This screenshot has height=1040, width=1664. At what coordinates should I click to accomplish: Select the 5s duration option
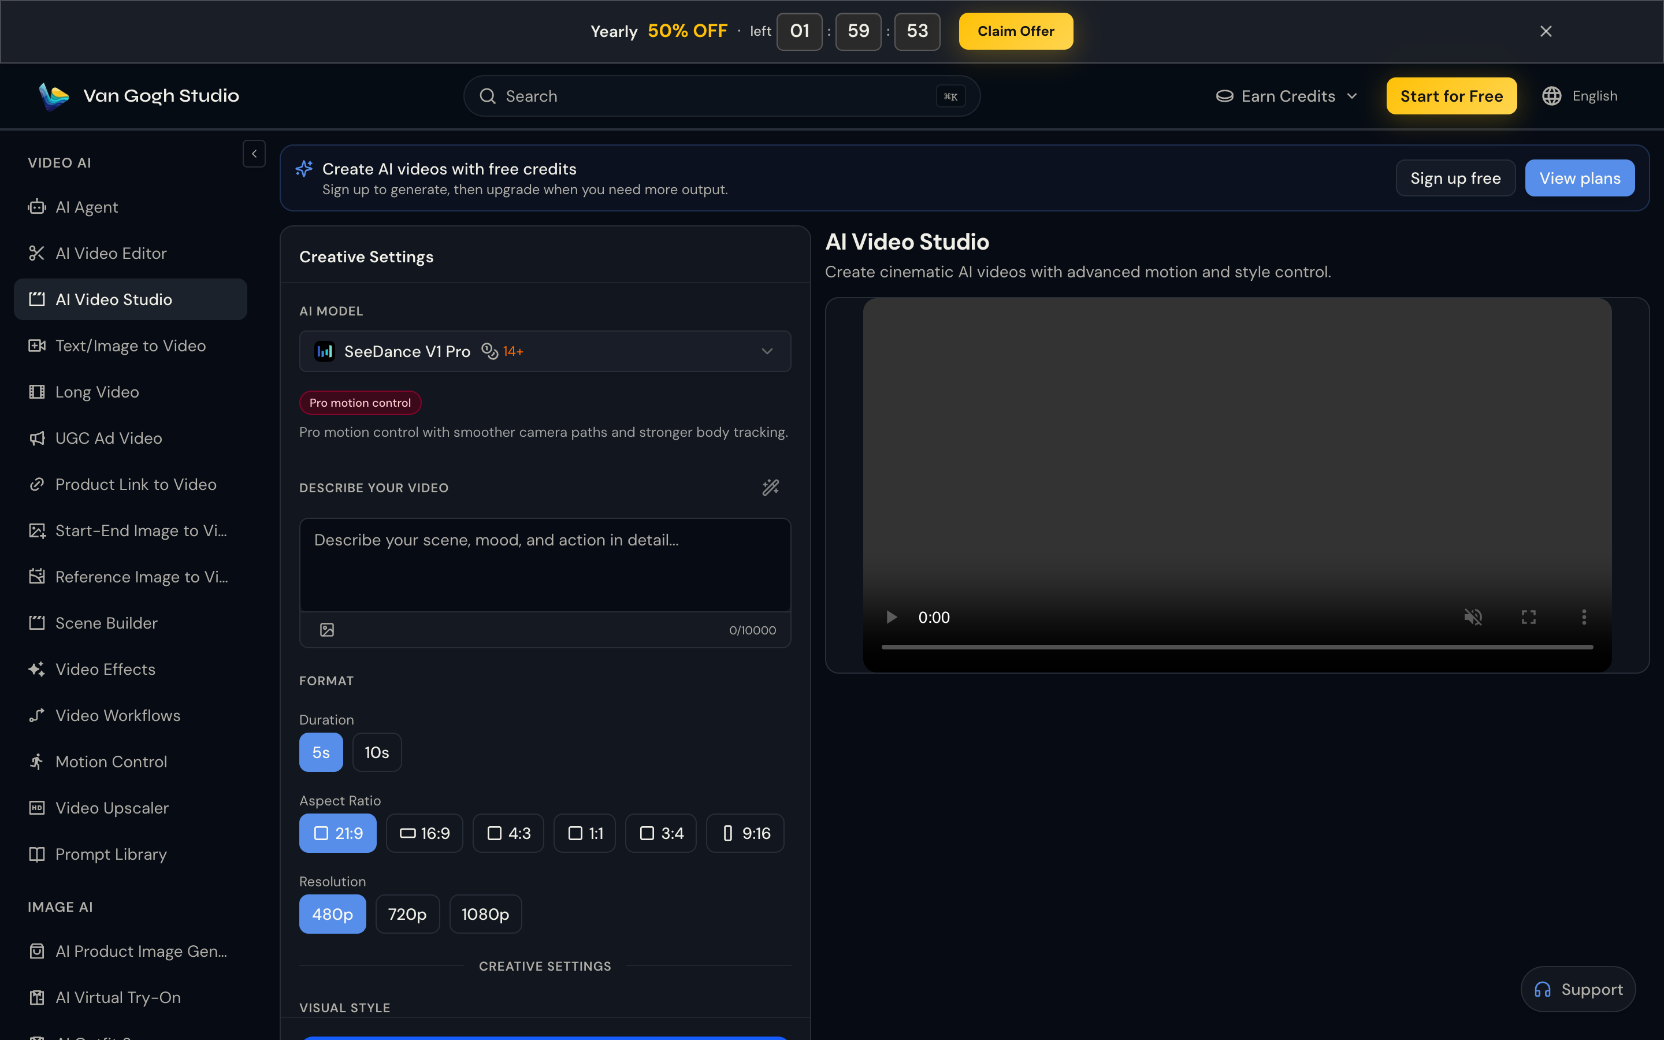pyautogui.click(x=321, y=752)
